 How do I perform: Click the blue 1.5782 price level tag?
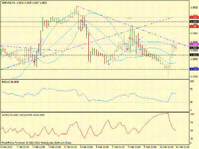pos(194,69)
